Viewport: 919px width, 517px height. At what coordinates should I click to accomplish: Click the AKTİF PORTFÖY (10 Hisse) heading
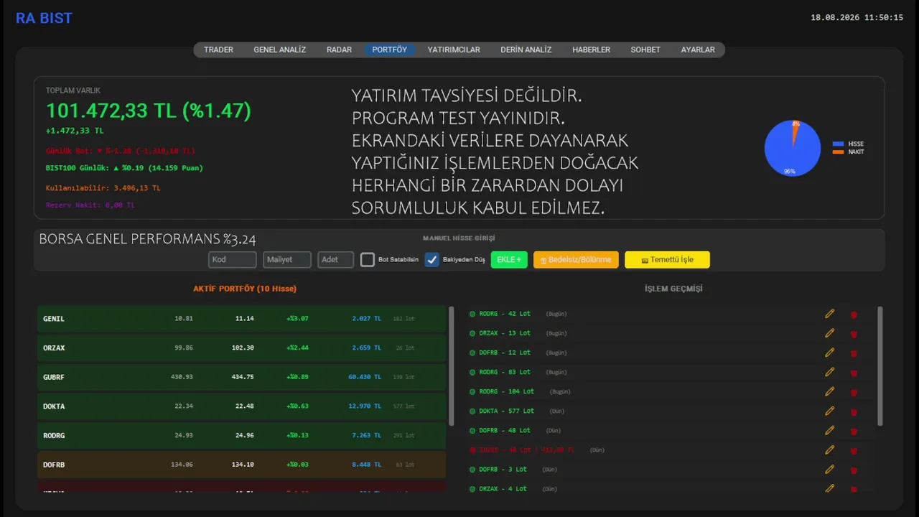tap(245, 289)
